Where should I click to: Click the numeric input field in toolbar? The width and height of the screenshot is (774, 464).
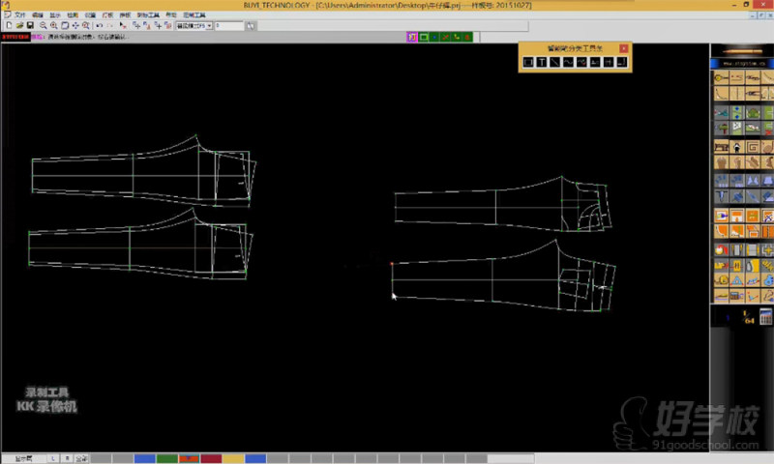pyautogui.click(x=228, y=26)
